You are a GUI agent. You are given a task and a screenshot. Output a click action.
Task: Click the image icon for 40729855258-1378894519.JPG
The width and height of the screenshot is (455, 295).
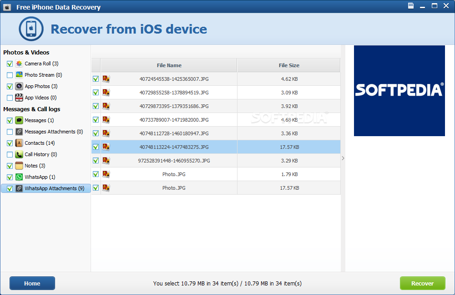(106, 92)
